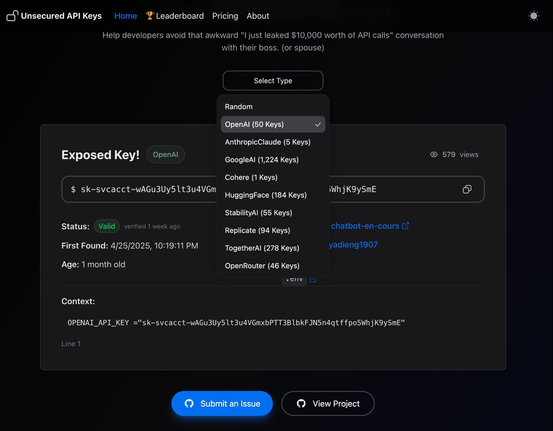Click the OpenAI badge beside Exposed Key
The image size is (553, 431).
165,155
